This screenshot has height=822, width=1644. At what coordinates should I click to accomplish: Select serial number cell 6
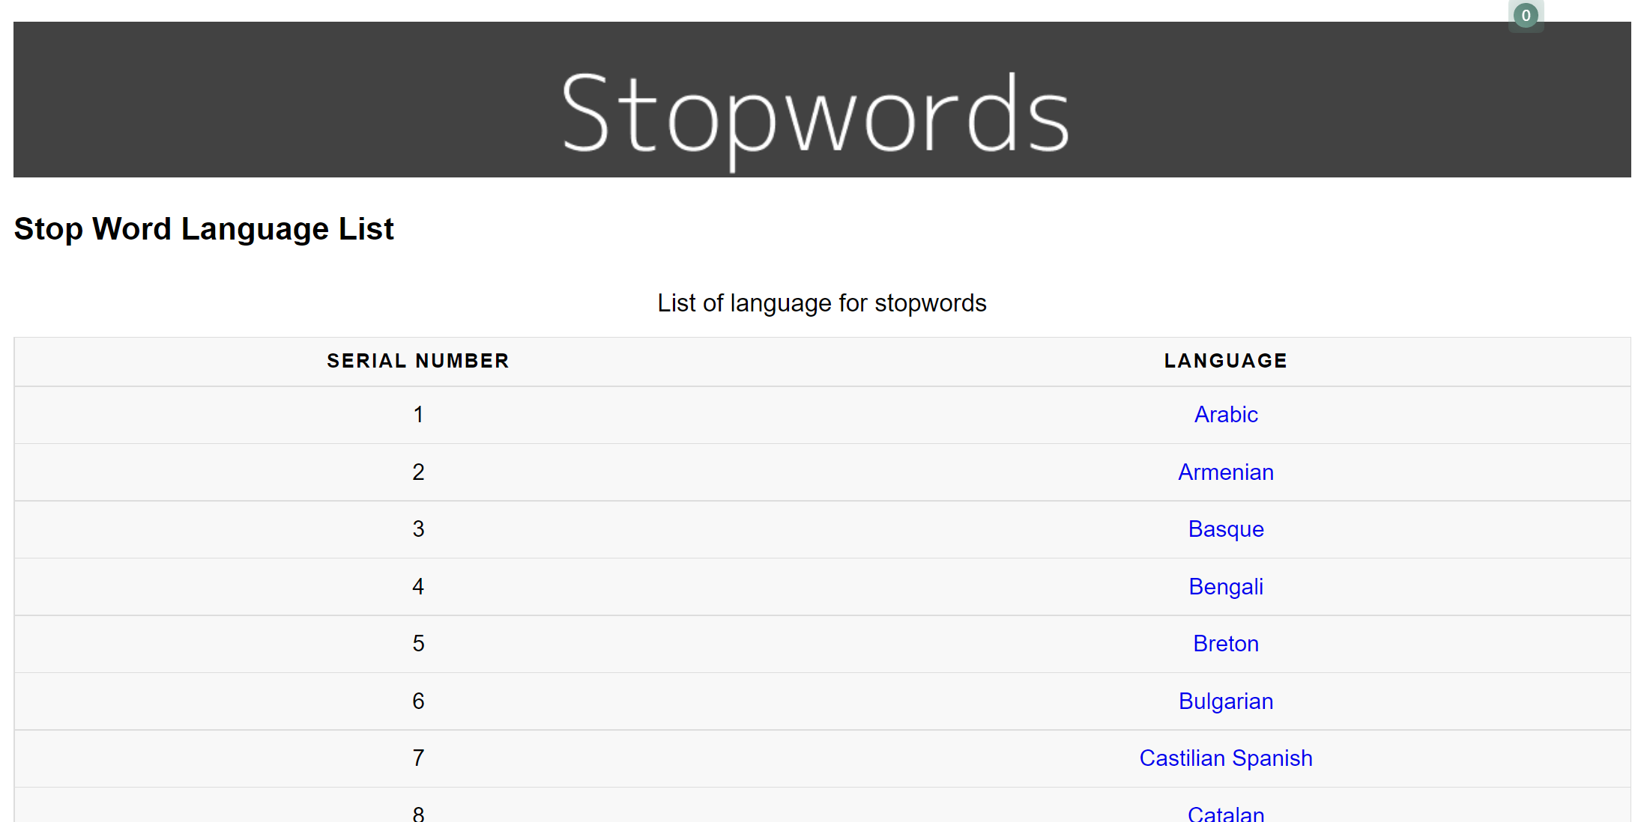point(418,701)
